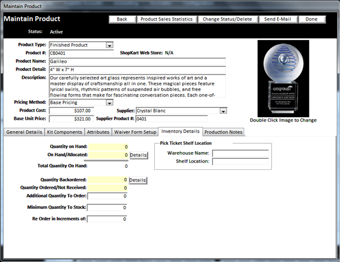Switch to the General Details tab

click(x=24, y=132)
